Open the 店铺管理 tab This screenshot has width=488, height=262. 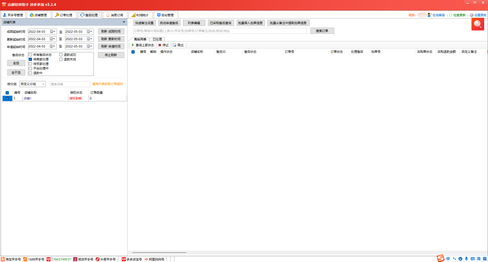point(39,15)
